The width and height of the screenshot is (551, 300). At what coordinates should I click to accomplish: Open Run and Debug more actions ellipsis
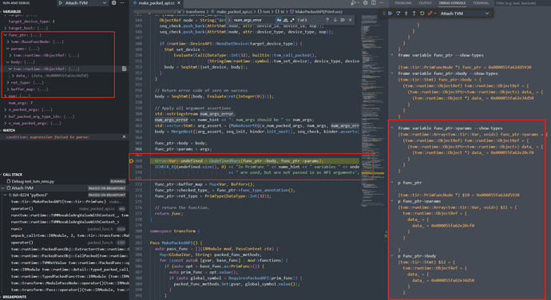click(122, 3)
